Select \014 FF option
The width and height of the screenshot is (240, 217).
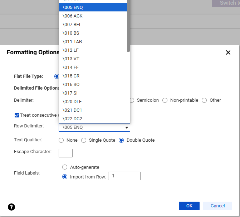click(93, 67)
